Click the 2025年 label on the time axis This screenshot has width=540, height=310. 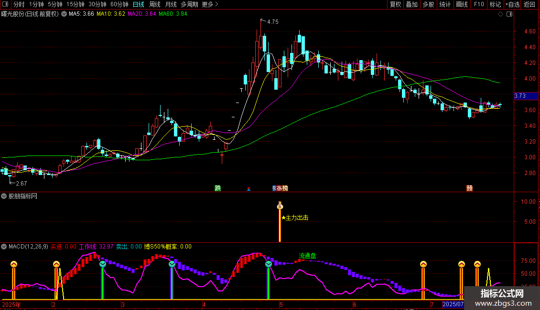point(11,304)
